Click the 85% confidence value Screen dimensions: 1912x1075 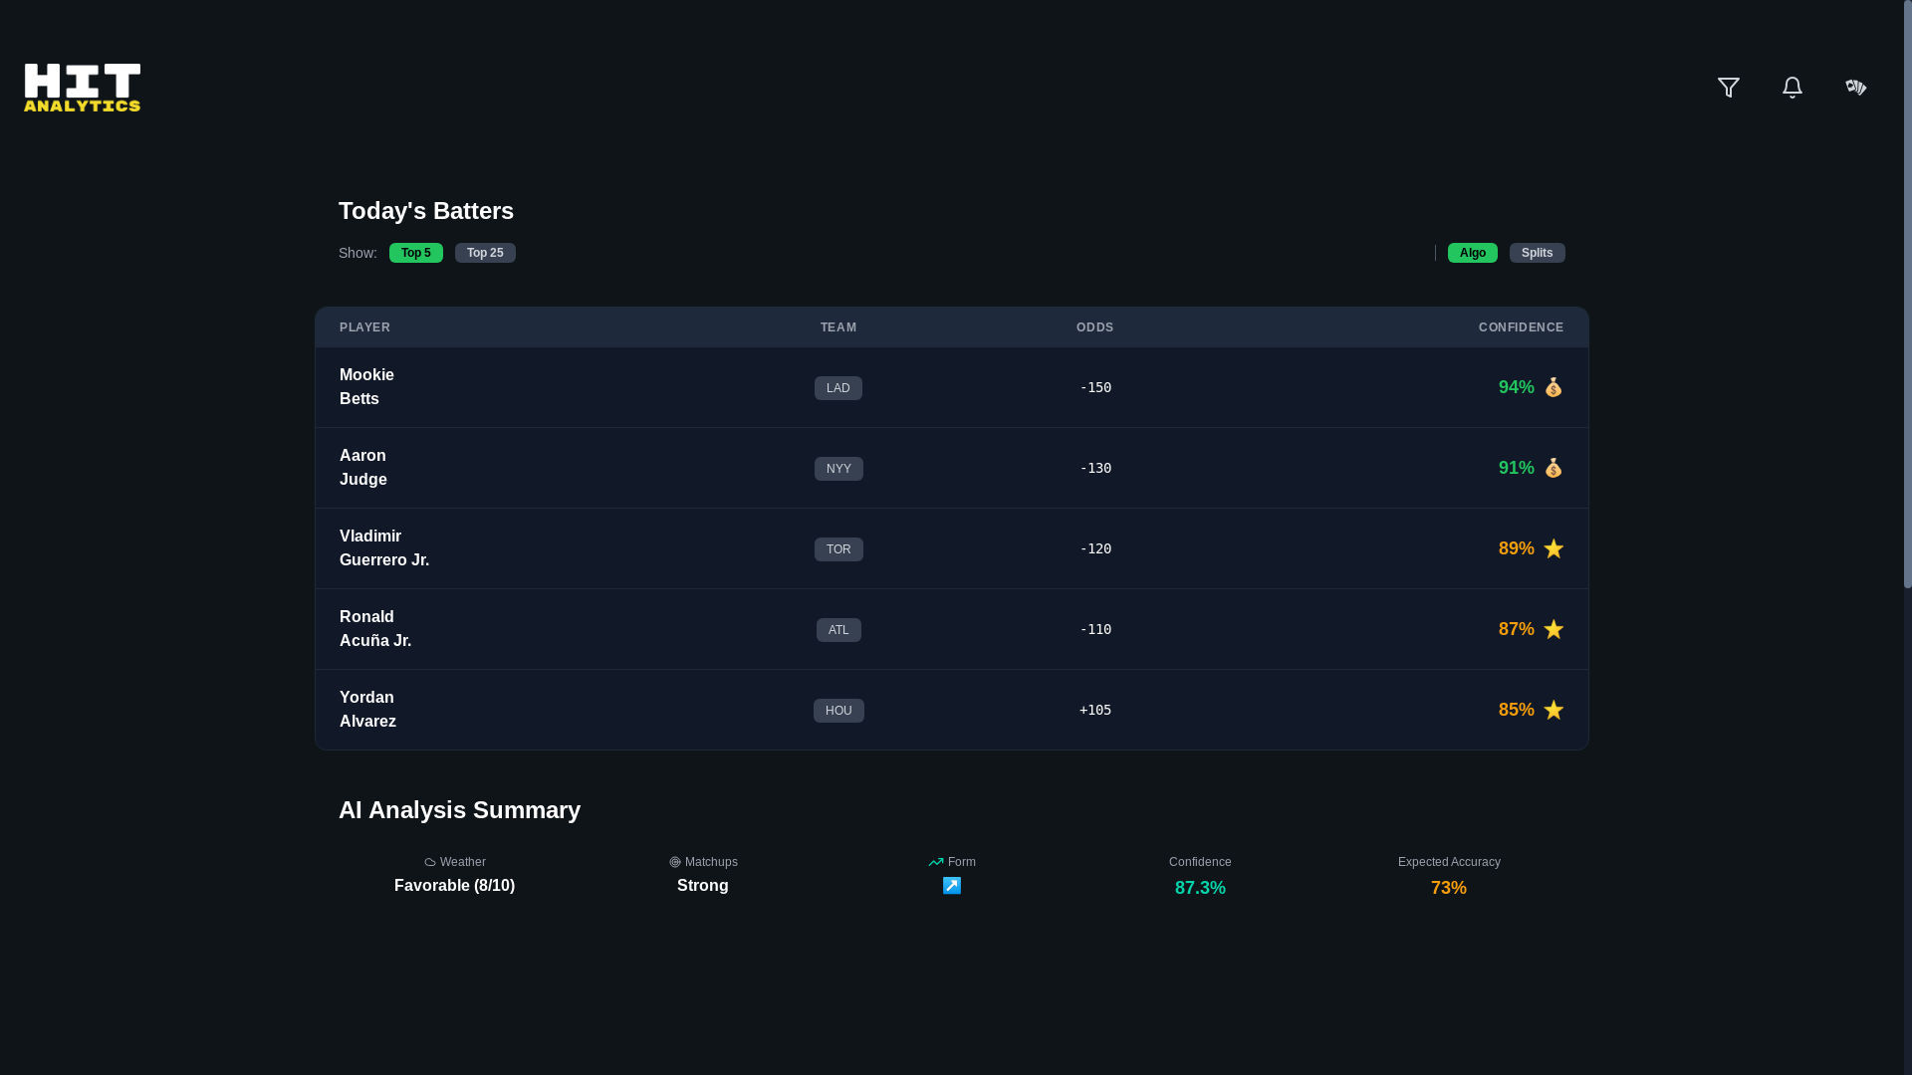coord(1517,710)
